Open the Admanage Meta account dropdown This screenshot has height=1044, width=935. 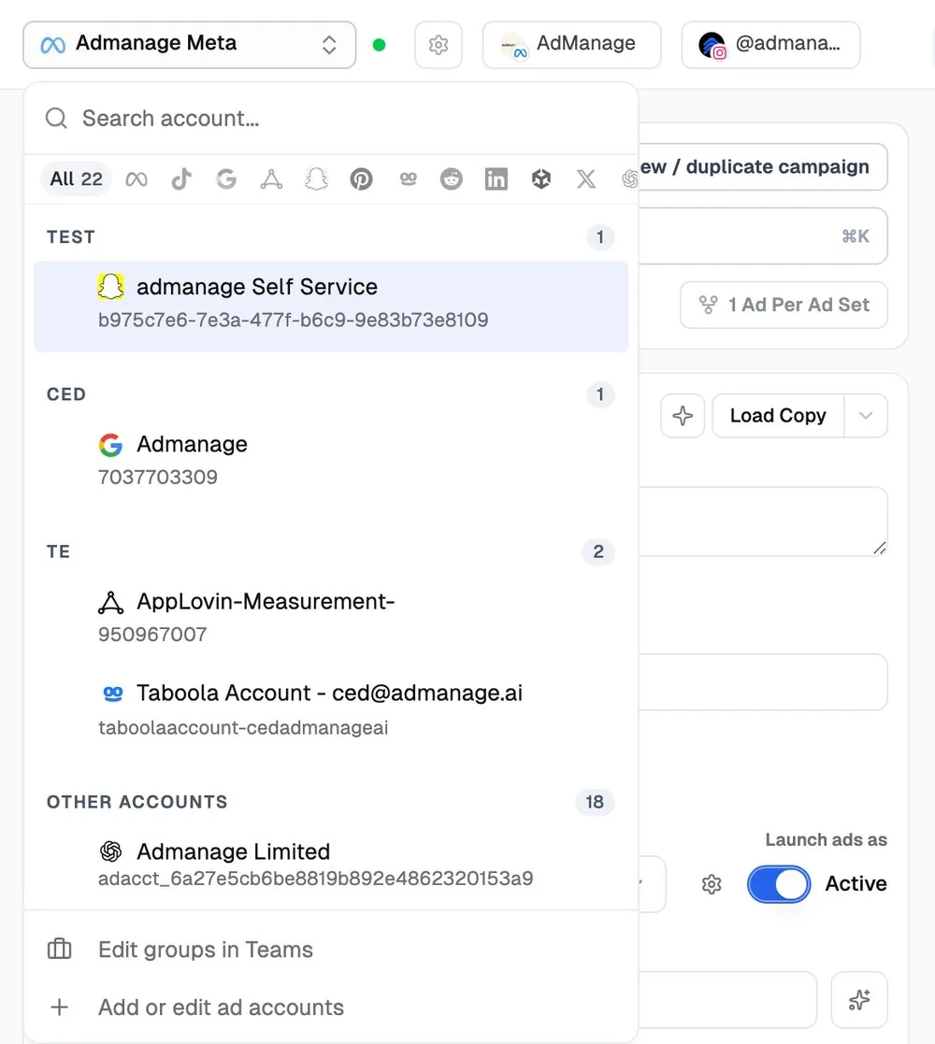[x=189, y=45]
